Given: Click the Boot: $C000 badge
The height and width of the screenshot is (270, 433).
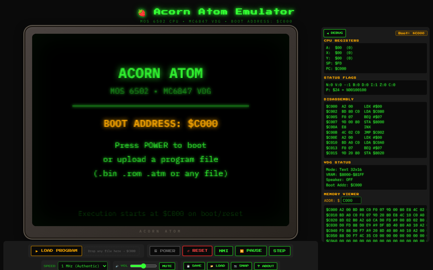Looking at the screenshot, I should click(411, 33).
